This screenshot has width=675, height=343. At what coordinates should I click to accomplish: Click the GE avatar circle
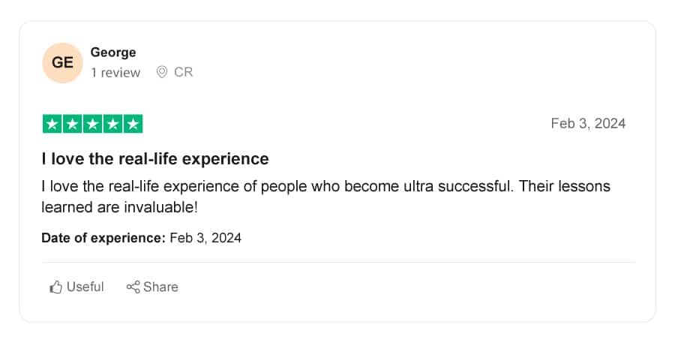[x=62, y=62]
